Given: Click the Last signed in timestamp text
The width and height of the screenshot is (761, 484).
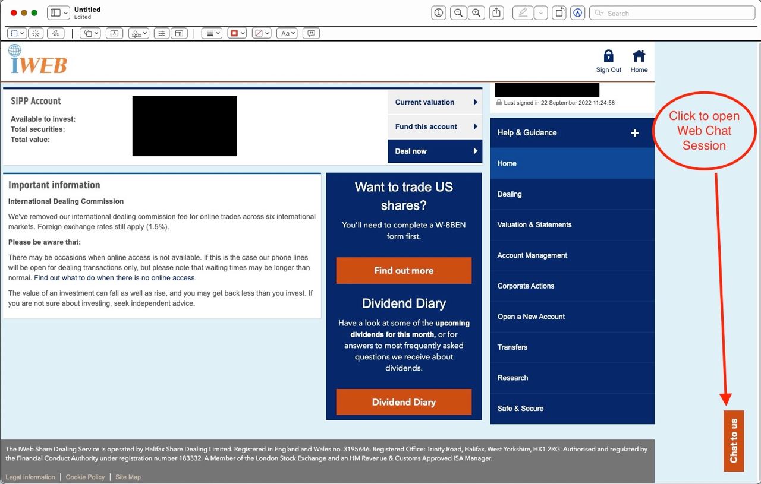Looking at the screenshot, I should [559, 103].
